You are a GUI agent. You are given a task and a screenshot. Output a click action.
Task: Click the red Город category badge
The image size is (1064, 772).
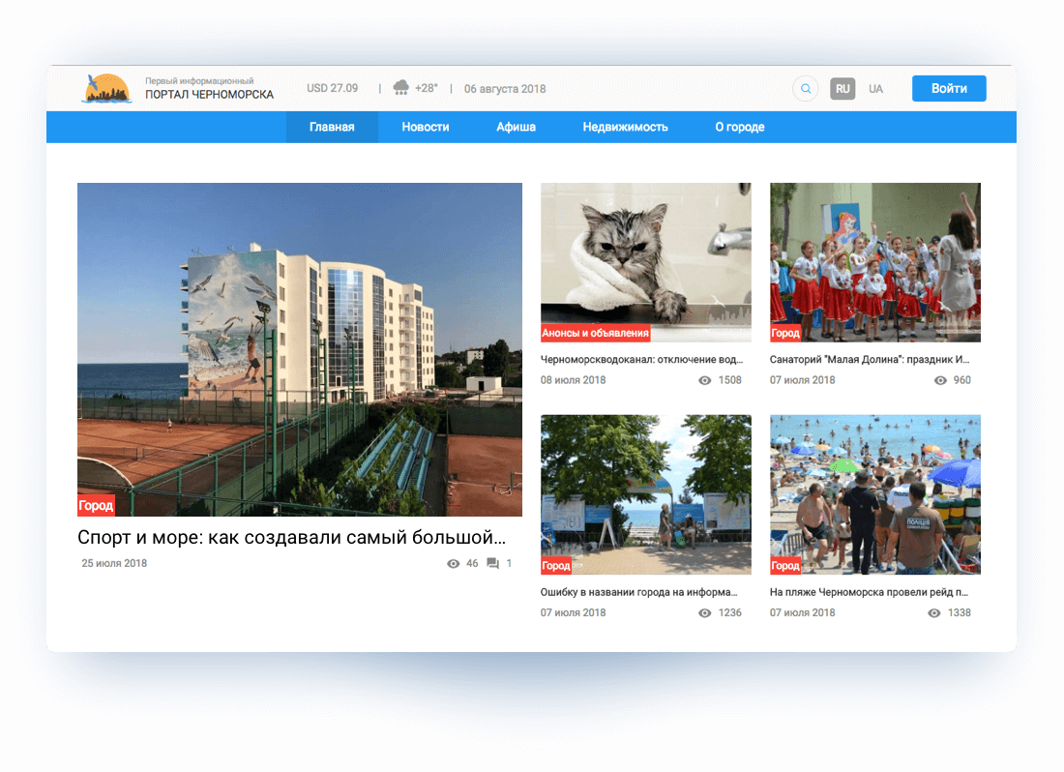coord(96,505)
